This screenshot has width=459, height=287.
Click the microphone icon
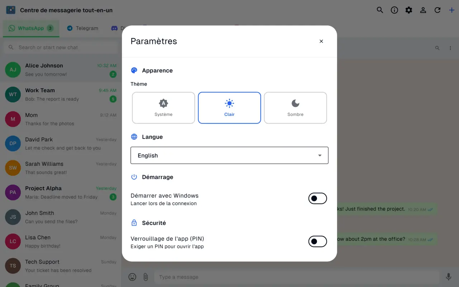coord(449,277)
